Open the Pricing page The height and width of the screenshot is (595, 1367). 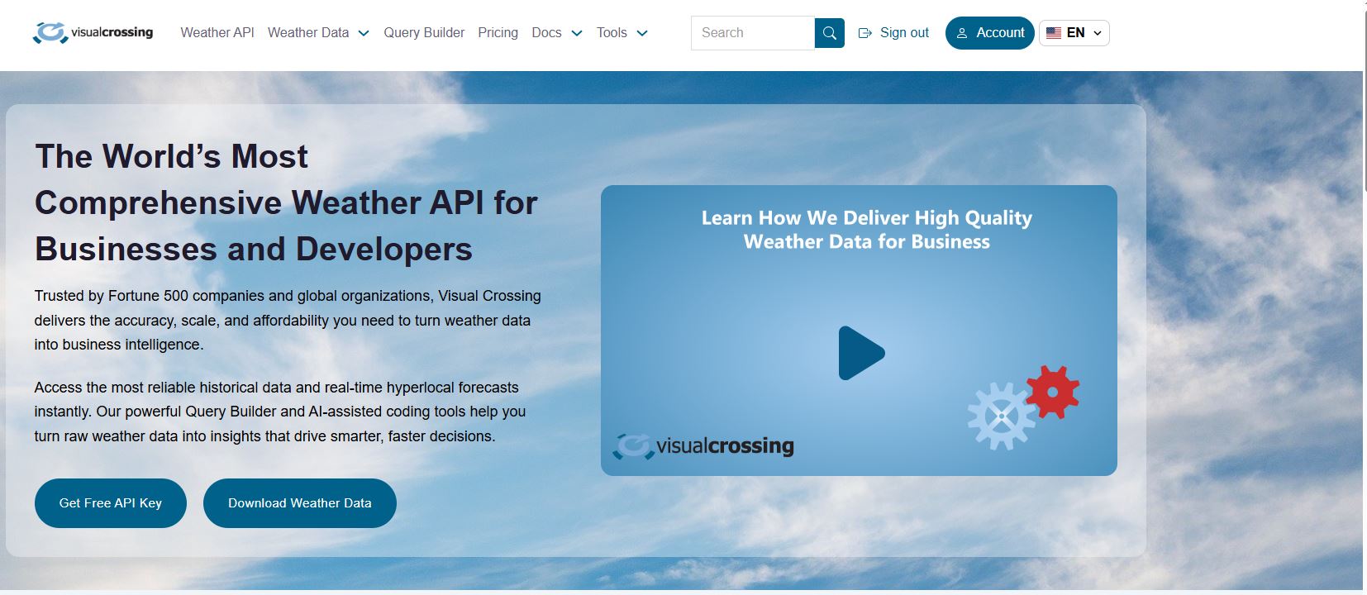tap(498, 33)
